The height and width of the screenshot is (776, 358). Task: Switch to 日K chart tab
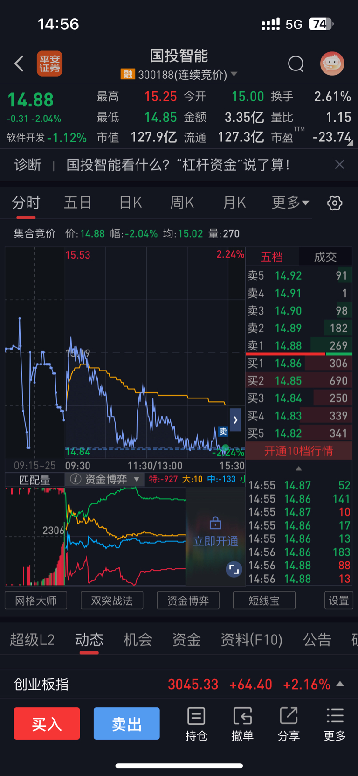[x=131, y=203]
